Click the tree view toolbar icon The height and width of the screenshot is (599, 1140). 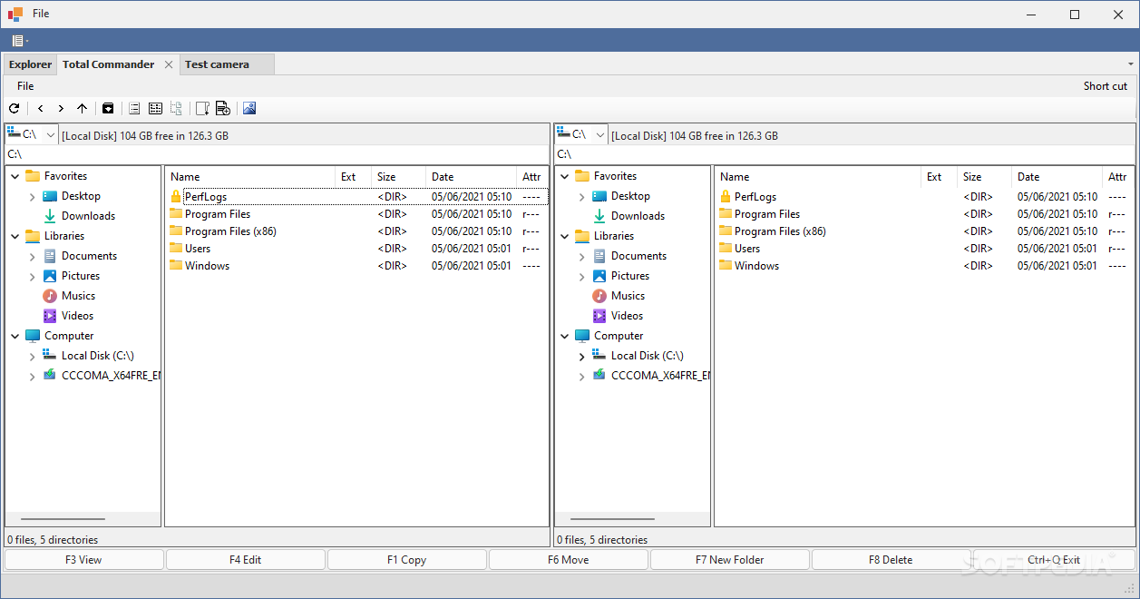[176, 108]
